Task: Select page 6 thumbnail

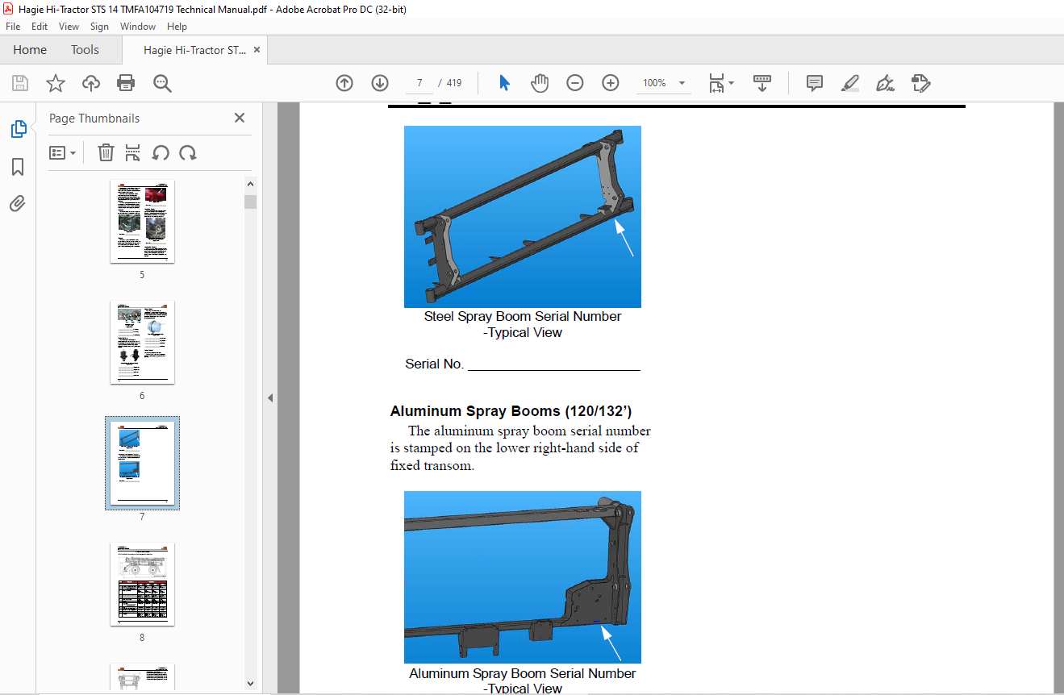Action: (x=142, y=342)
